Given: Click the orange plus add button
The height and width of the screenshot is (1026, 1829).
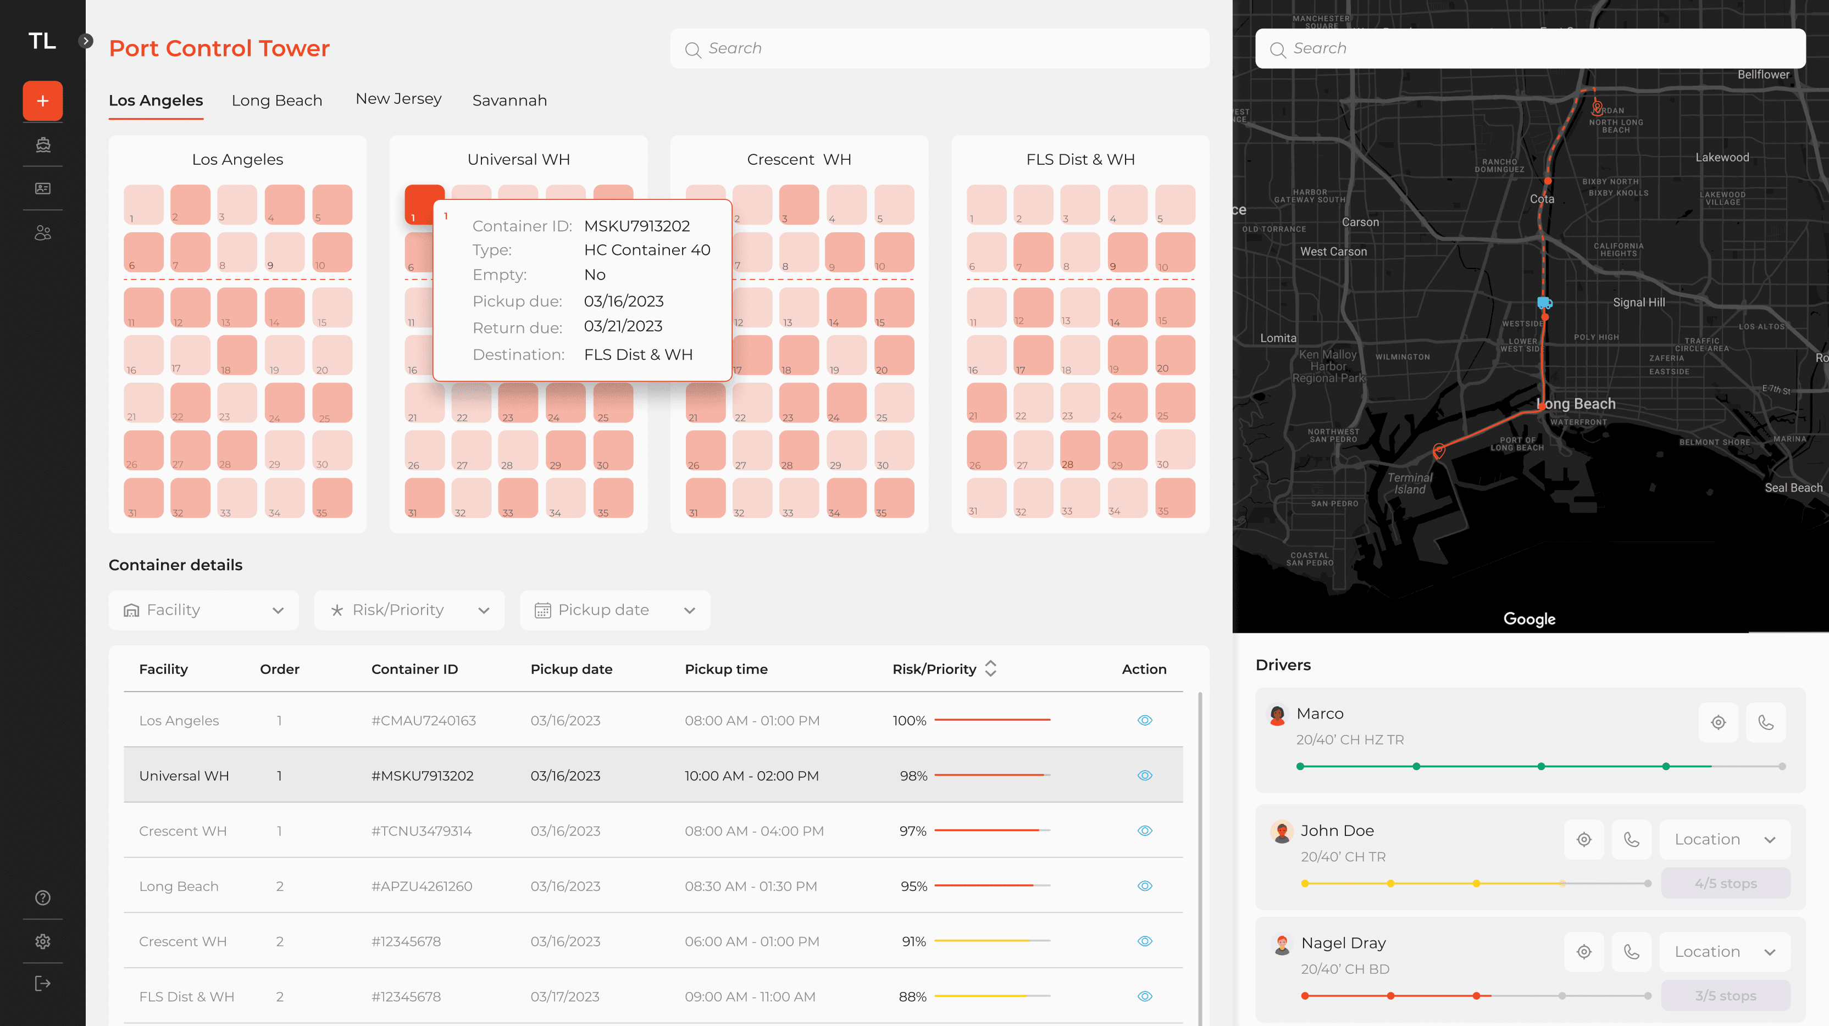Looking at the screenshot, I should (x=43, y=101).
